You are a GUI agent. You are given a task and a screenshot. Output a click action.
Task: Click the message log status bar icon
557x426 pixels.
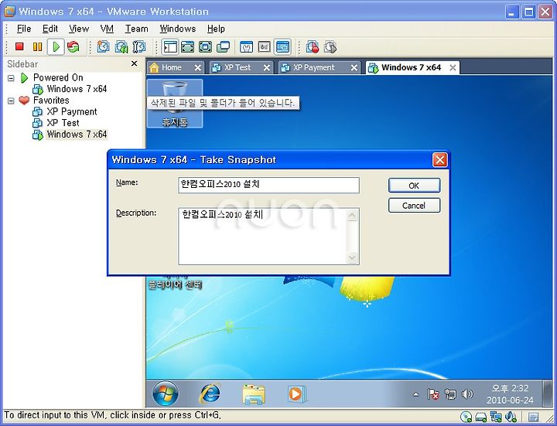tap(533, 417)
